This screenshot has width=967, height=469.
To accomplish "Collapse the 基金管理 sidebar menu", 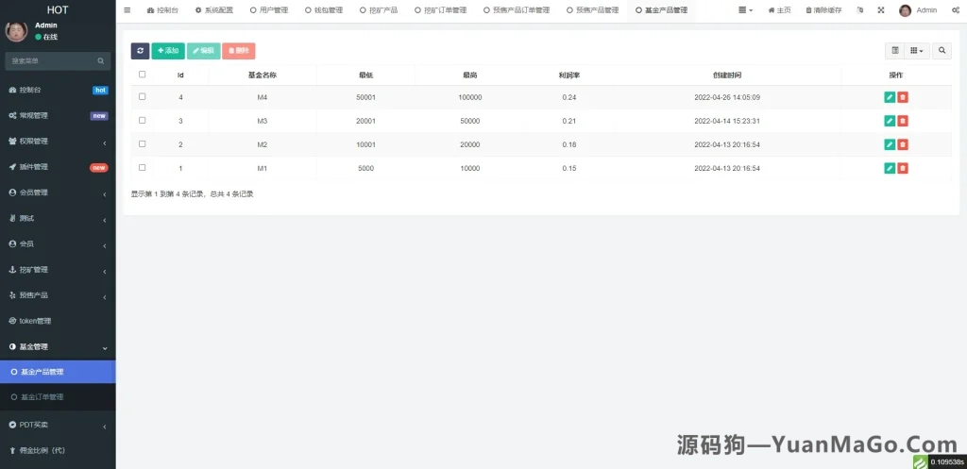I will click(x=58, y=347).
